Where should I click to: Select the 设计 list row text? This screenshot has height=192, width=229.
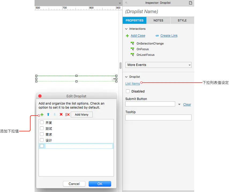(x=49, y=141)
